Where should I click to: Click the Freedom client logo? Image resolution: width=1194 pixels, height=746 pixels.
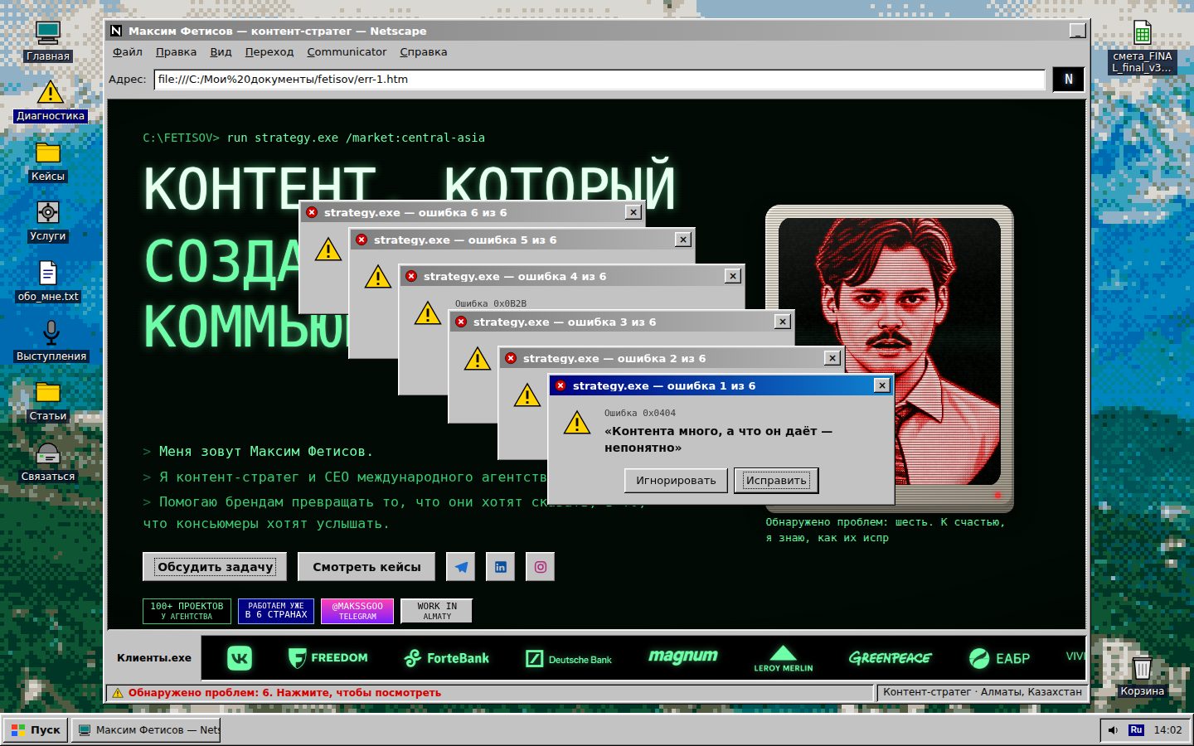click(328, 658)
